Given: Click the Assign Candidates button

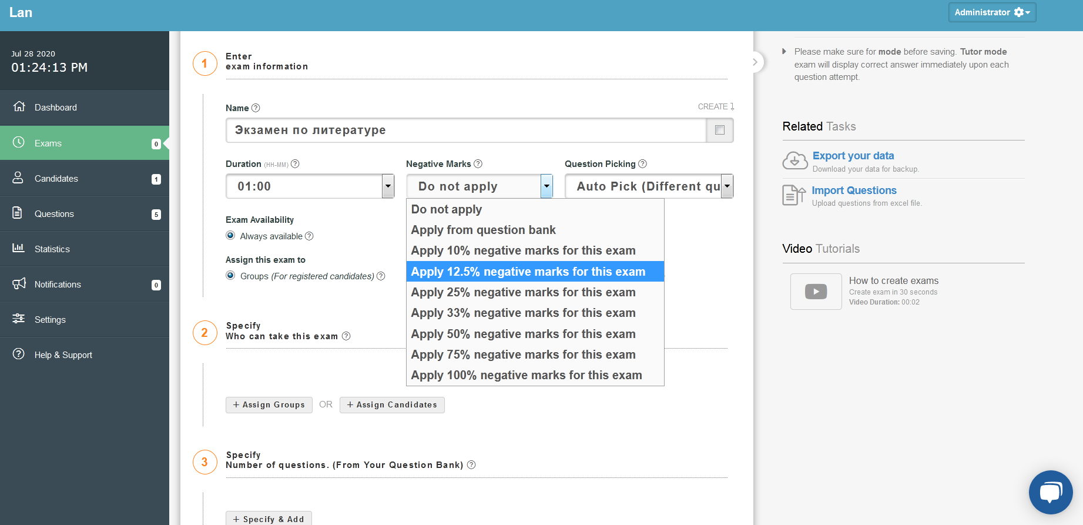Looking at the screenshot, I should [392, 405].
